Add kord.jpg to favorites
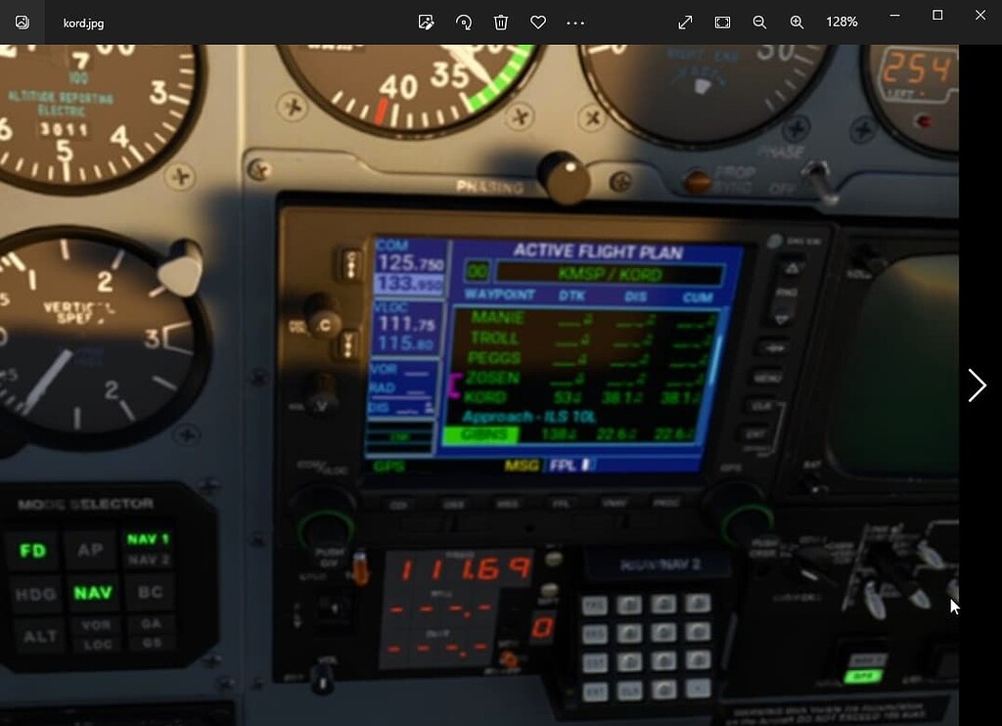The image size is (1002, 726). coord(538,22)
